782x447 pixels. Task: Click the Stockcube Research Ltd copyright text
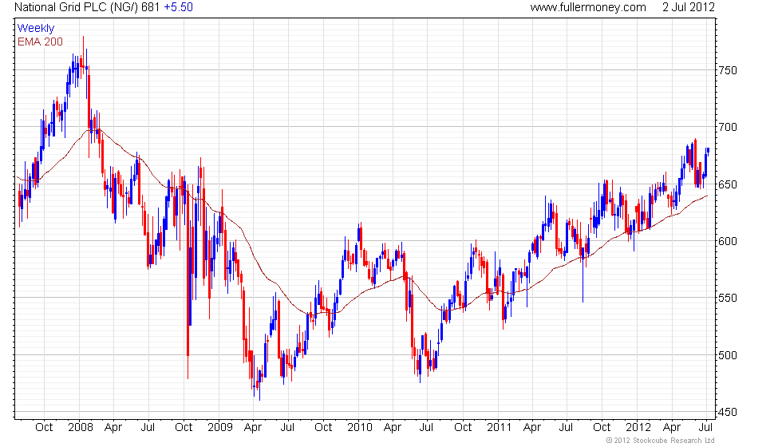pos(661,441)
